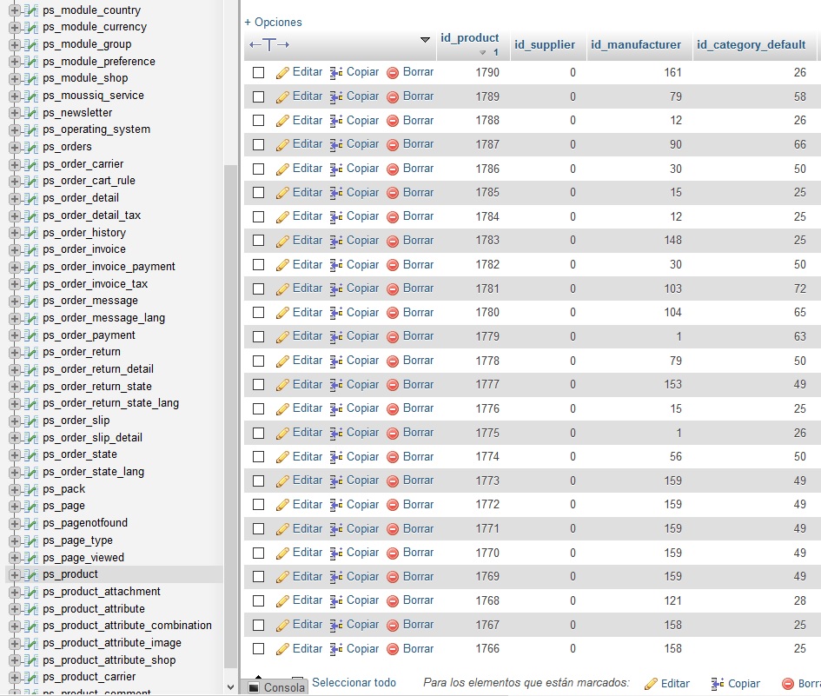Click the copy icon for row 1786
Screen dimensions: 821x696
click(x=336, y=169)
